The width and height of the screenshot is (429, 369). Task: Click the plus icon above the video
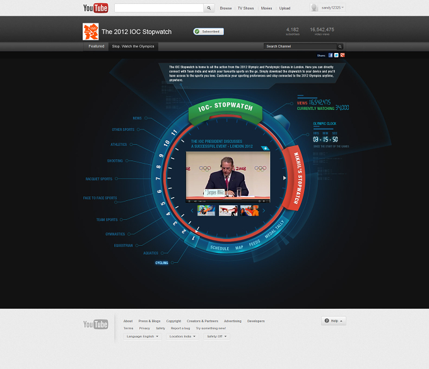coord(265,148)
